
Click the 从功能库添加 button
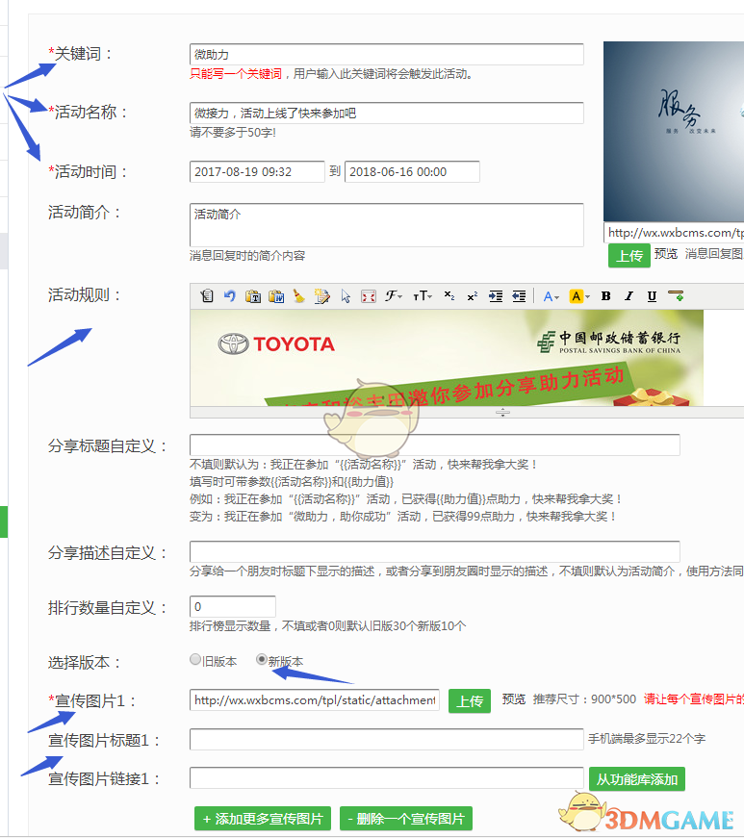(x=636, y=779)
